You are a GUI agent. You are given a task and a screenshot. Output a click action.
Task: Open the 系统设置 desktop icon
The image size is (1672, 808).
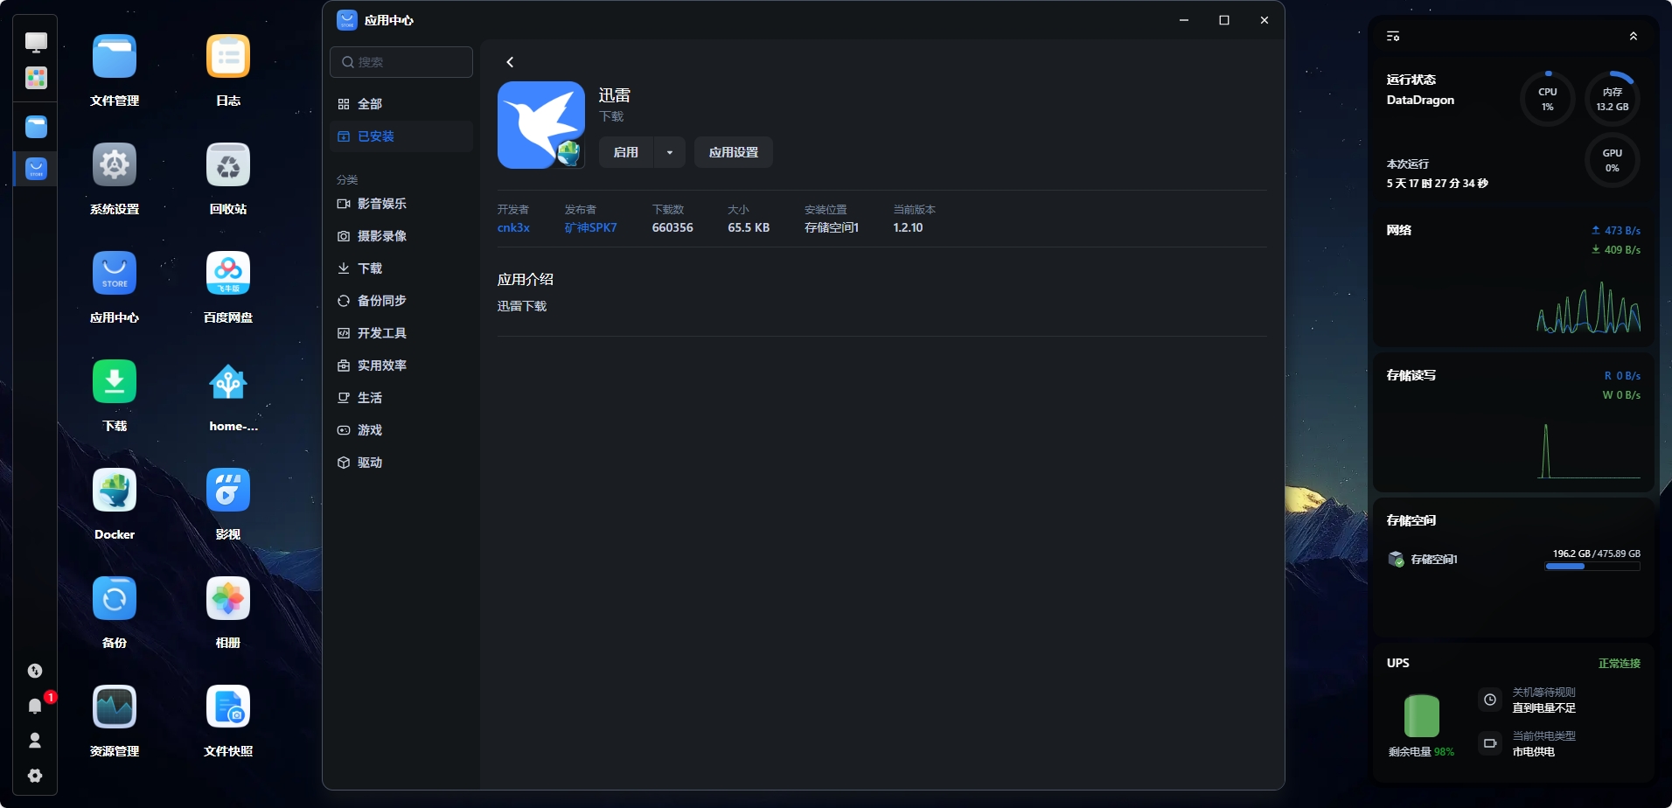click(x=115, y=165)
